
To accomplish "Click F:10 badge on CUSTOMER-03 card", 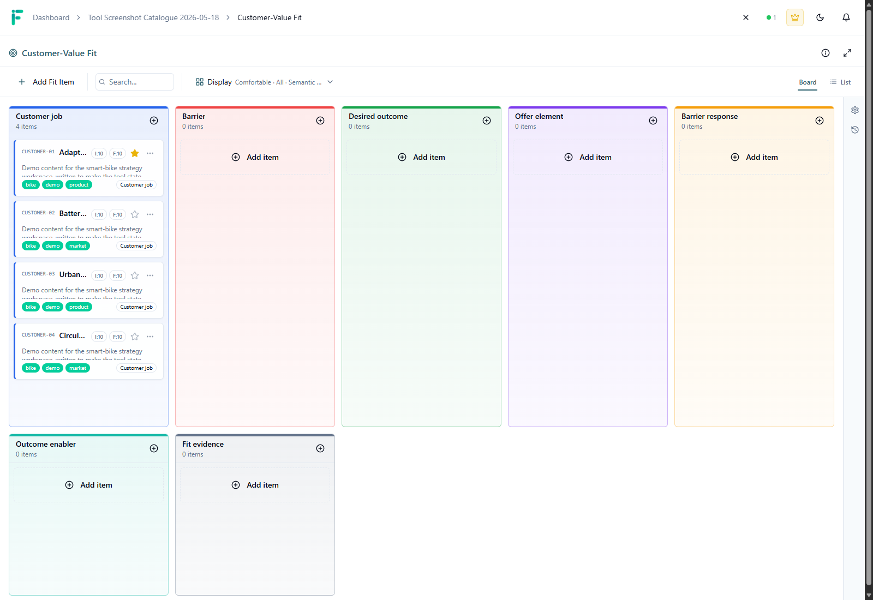I will click(x=117, y=275).
